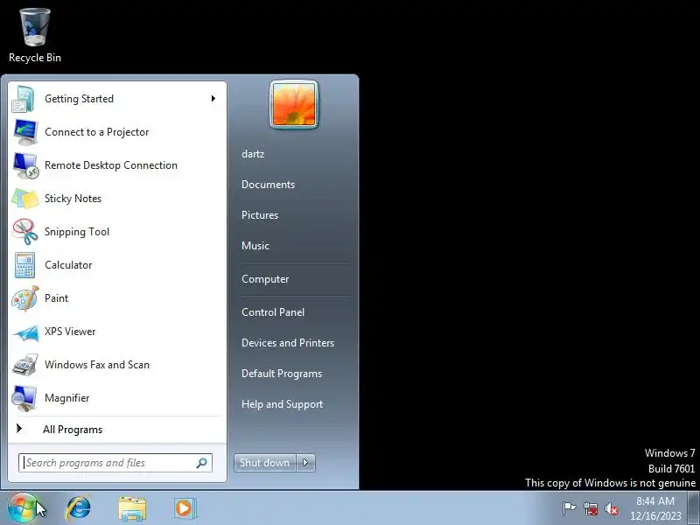
Task: Click the Snipping Tool scissors icon
Action: (25, 232)
